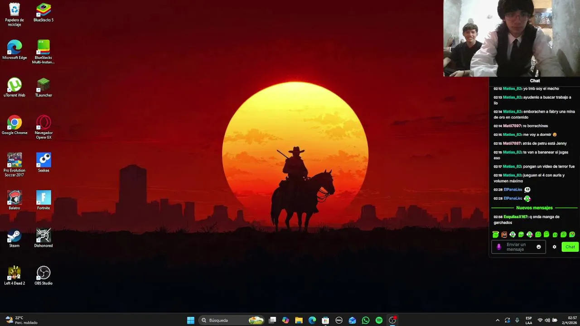This screenshot has height=326, width=580.
Task: Select the Left 4 Dead 2 icon
Action: click(x=14, y=275)
